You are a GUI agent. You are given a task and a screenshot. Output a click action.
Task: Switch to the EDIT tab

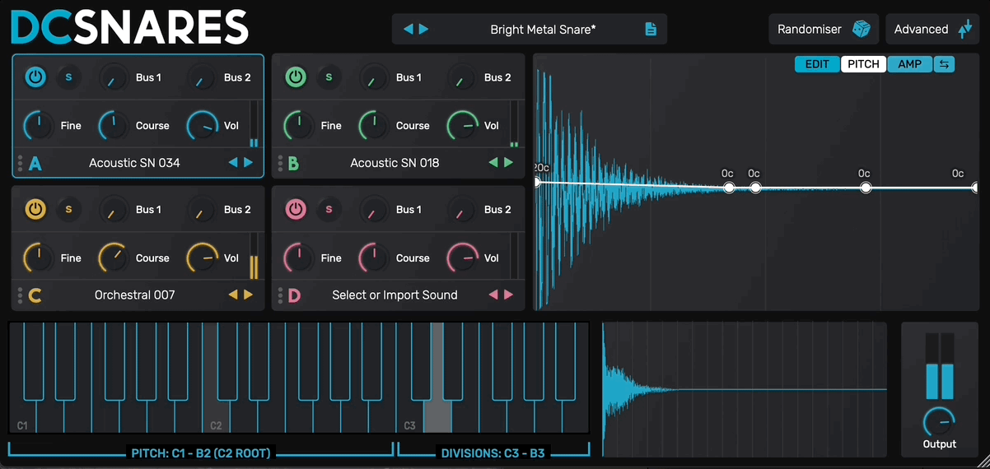(x=817, y=64)
